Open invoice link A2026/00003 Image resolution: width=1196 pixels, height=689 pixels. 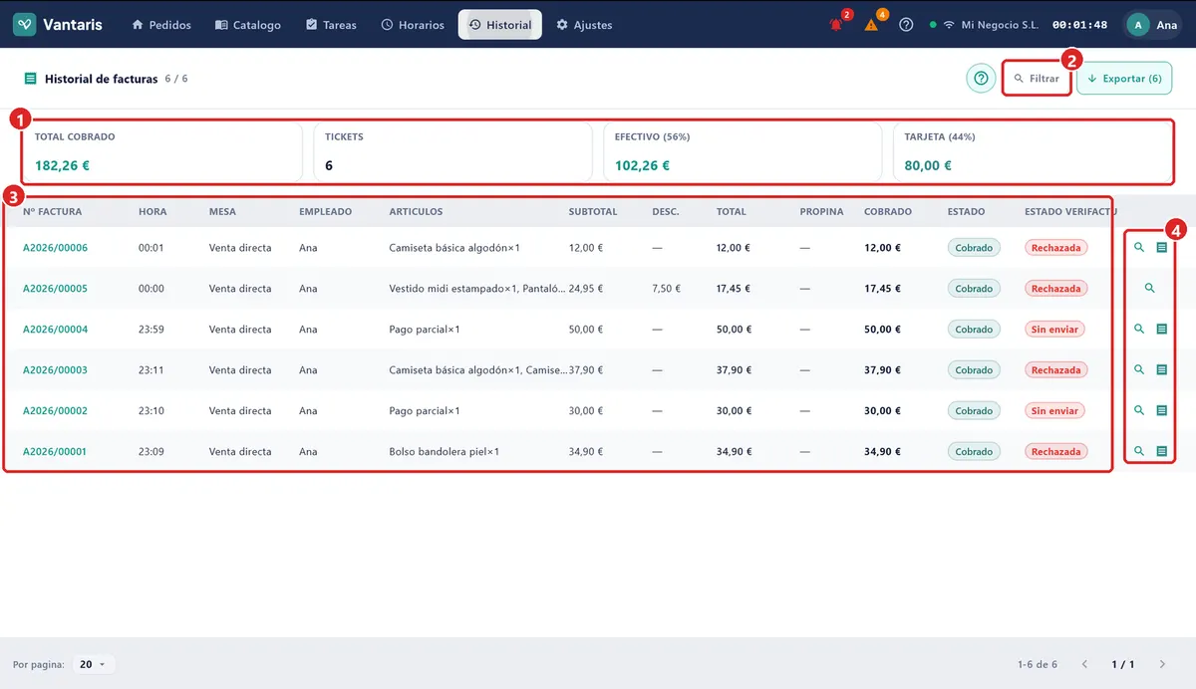[55, 369]
